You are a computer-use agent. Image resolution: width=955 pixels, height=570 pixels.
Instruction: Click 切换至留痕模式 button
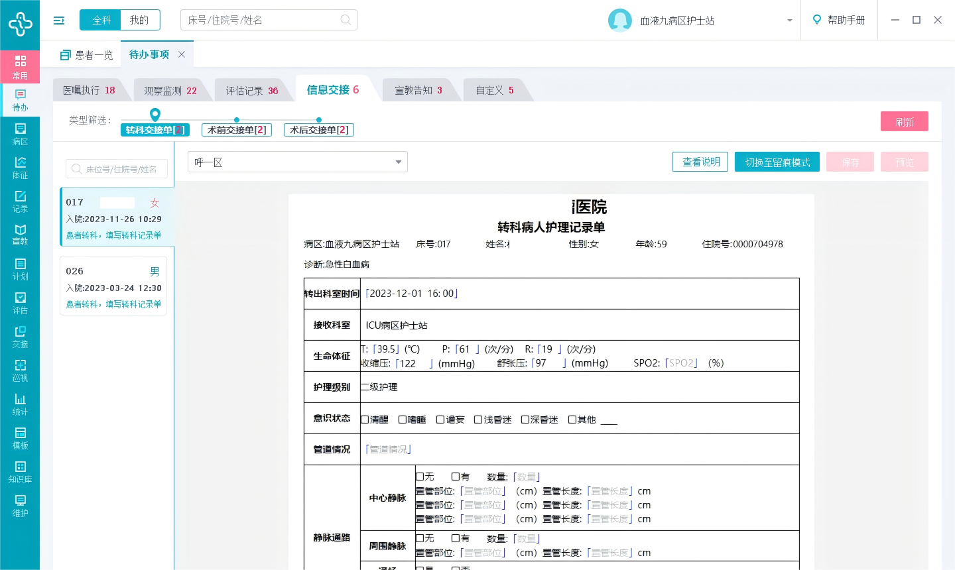click(777, 162)
